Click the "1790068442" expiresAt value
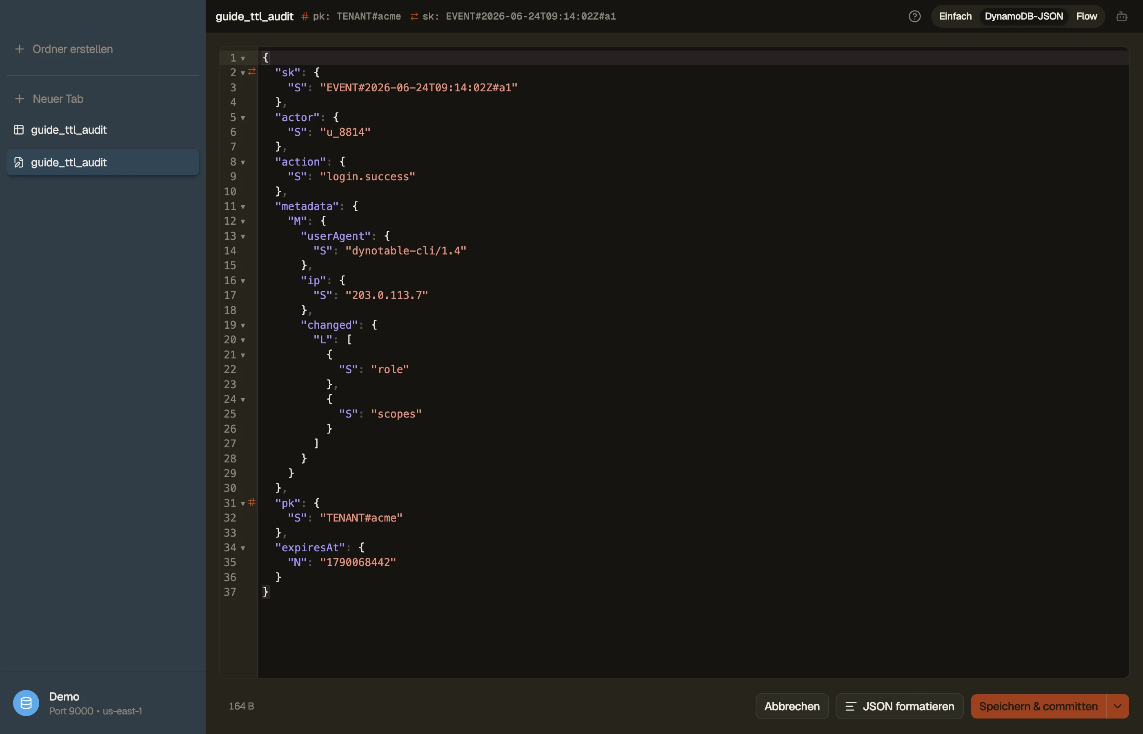 358,562
